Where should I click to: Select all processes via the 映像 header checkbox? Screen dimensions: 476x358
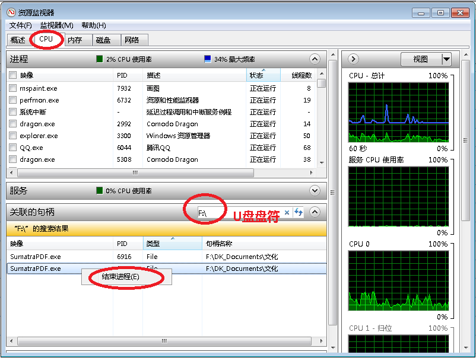pos(13,75)
